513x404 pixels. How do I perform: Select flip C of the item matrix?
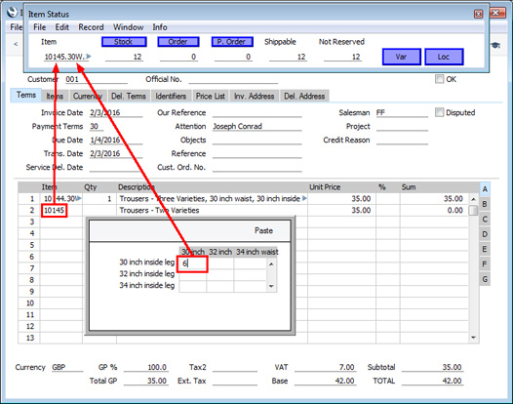pos(485,219)
